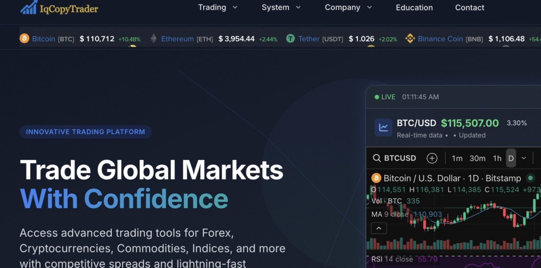Click the add symbol plus icon
Screen dimensions: 541x268
tap(432, 158)
